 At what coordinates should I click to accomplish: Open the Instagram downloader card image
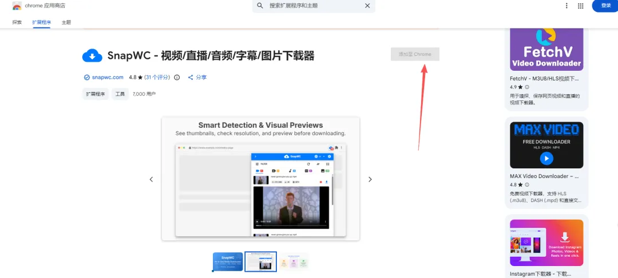pos(546,243)
